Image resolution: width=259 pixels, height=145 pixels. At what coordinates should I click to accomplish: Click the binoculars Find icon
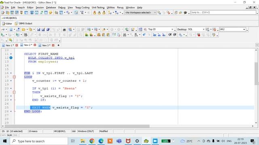(125, 35)
